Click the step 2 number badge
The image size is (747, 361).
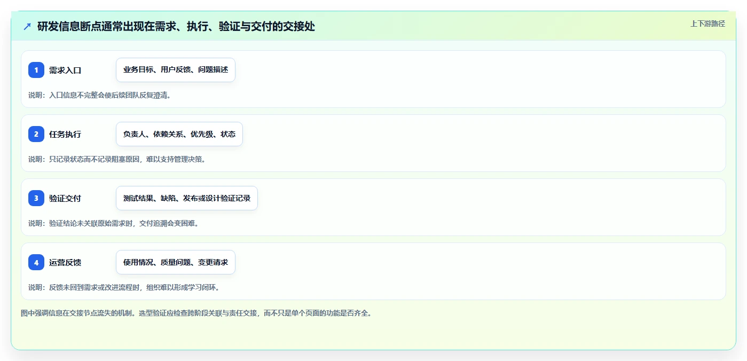(36, 134)
